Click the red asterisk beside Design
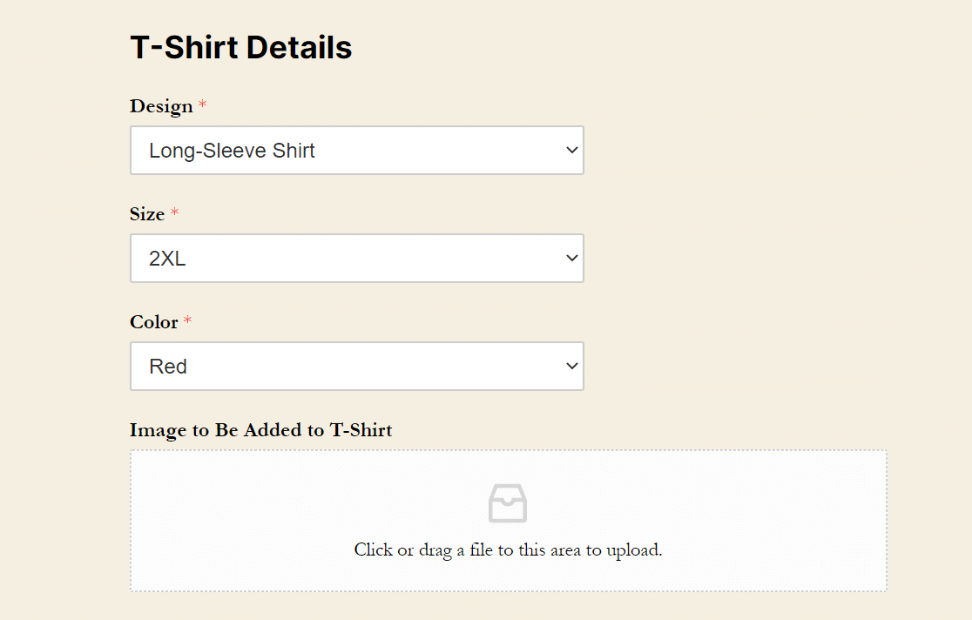 pos(202,106)
